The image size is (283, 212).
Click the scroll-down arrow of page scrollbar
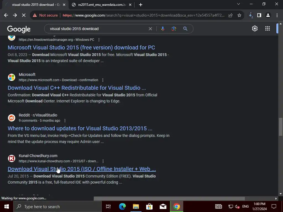tap(281, 194)
